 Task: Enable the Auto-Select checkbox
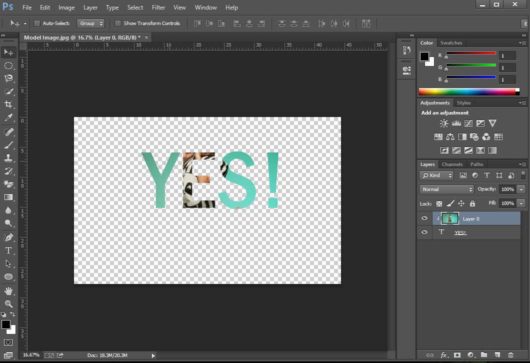37,23
